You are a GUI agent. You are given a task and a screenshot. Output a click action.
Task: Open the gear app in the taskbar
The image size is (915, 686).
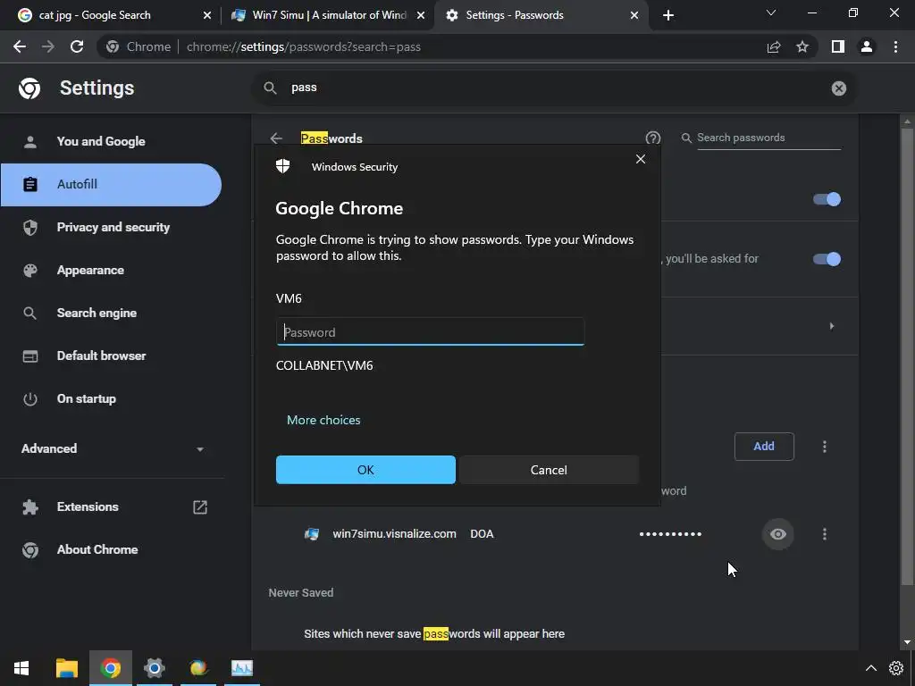[154, 668]
